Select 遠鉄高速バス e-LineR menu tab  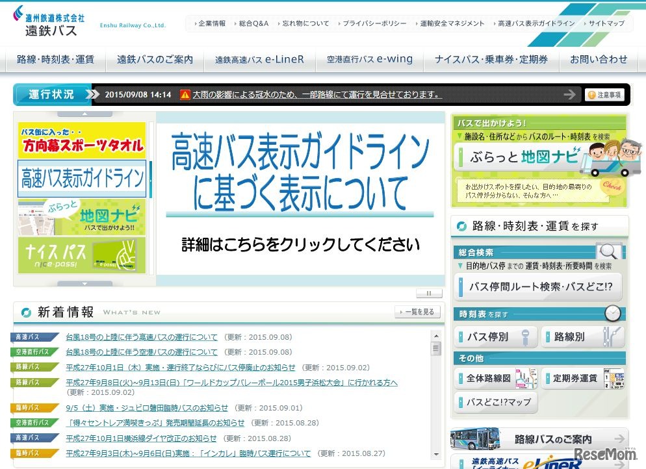click(259, 59)
